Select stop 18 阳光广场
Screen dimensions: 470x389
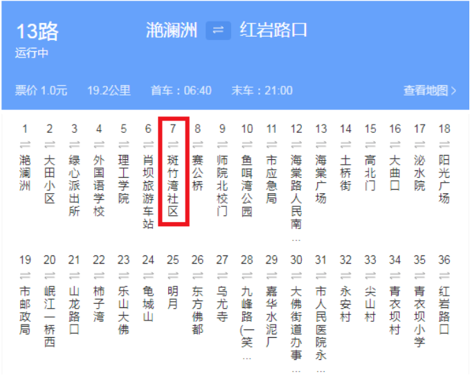444,179
